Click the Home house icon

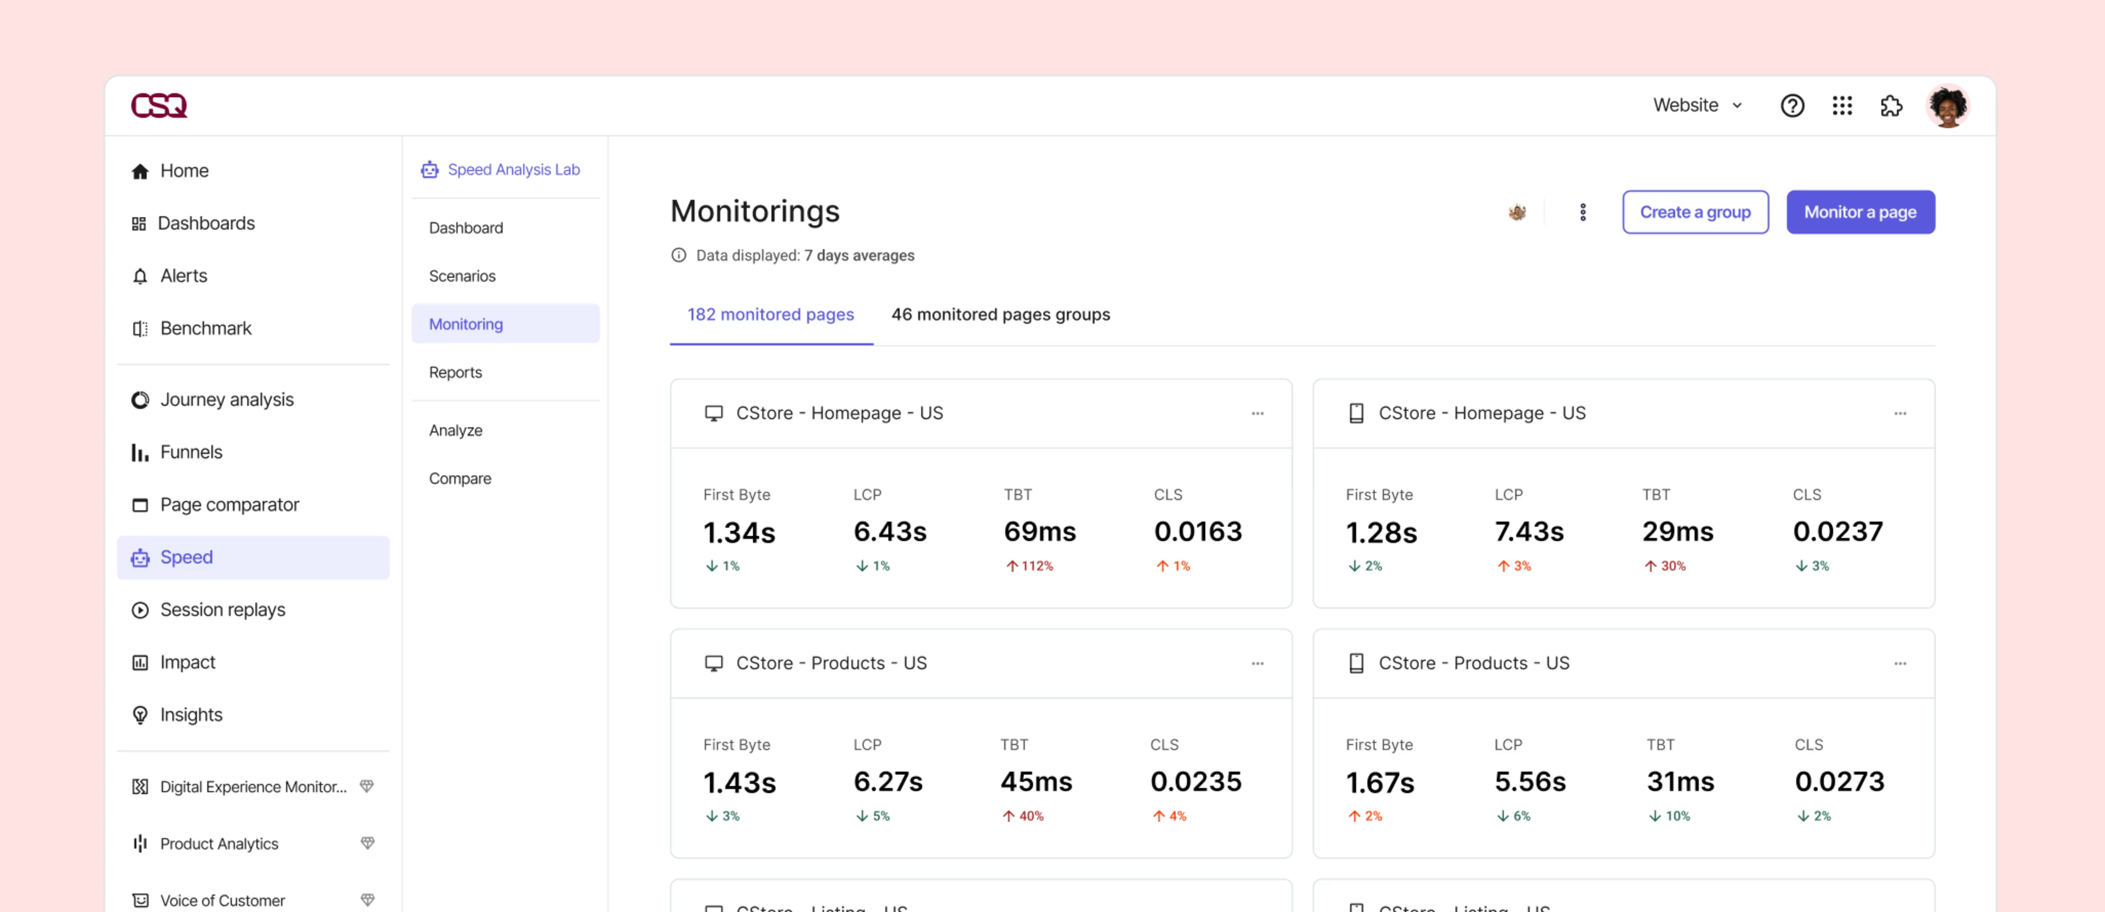pos(140,171)
